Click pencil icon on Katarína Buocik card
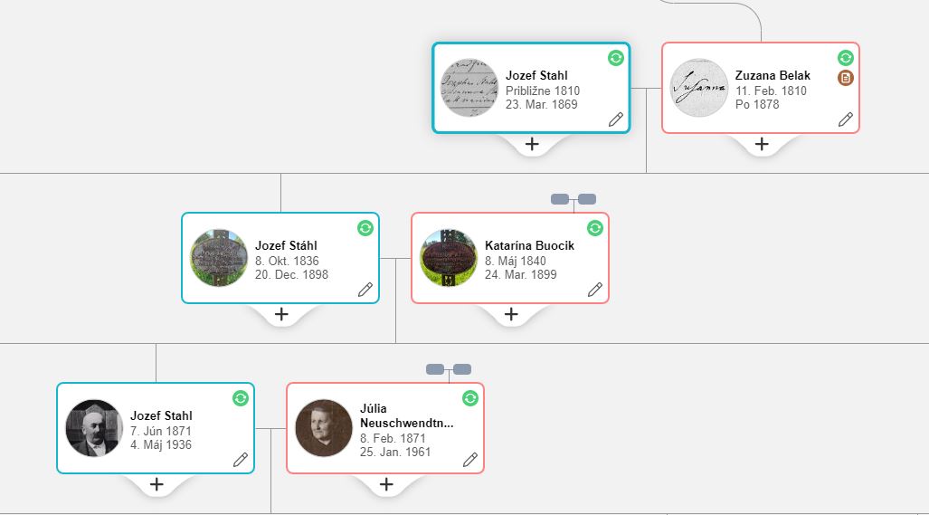 [595, 290]
